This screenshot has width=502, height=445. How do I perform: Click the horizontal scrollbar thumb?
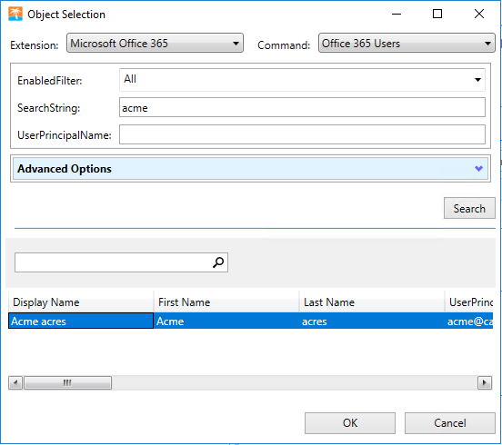(68, 382)
